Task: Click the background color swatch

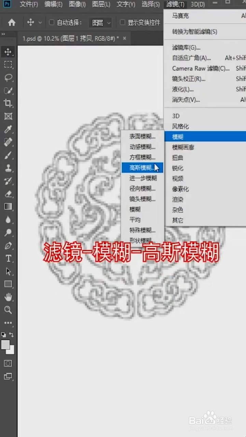Action: coord(12,351)
